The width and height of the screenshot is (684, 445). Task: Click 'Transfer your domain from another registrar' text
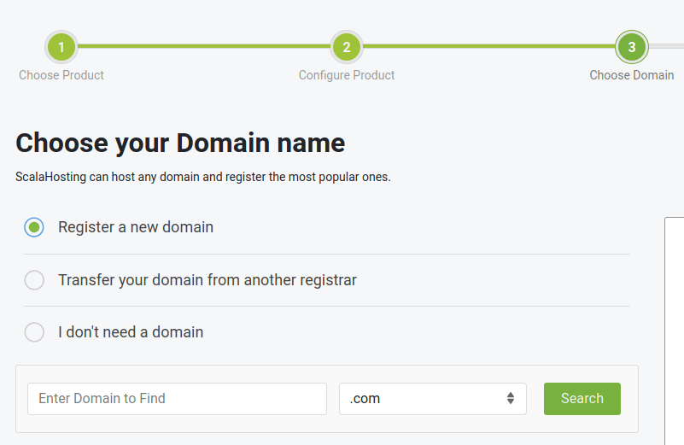[x=208, y=280]
